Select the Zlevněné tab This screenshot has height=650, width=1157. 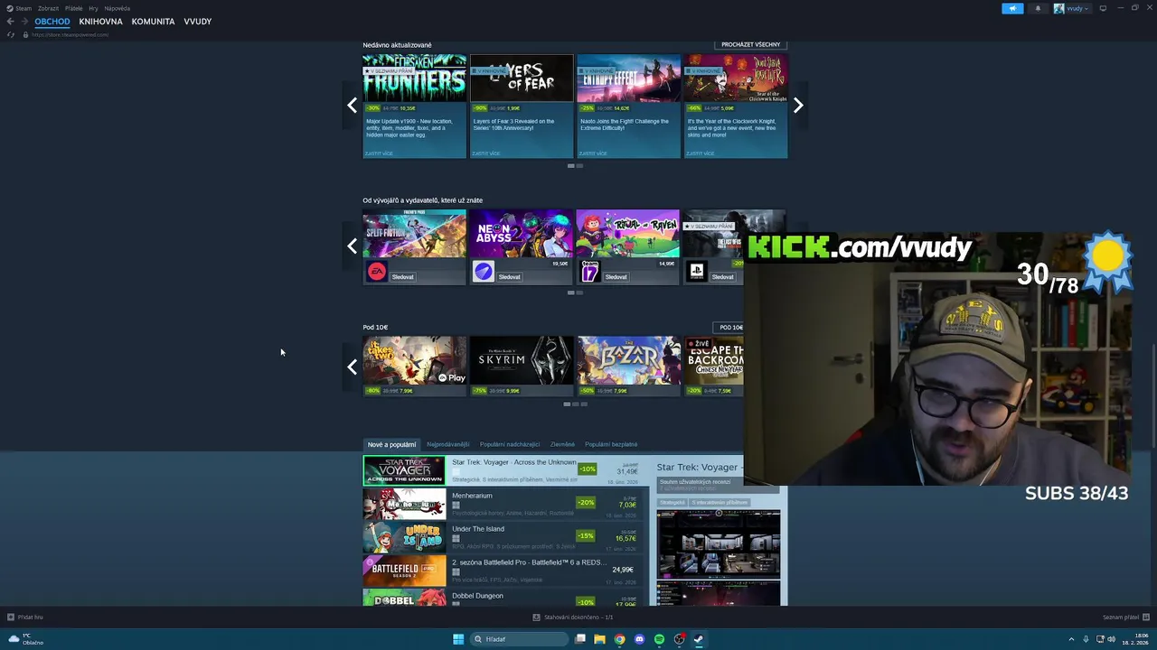coord(562,444)
